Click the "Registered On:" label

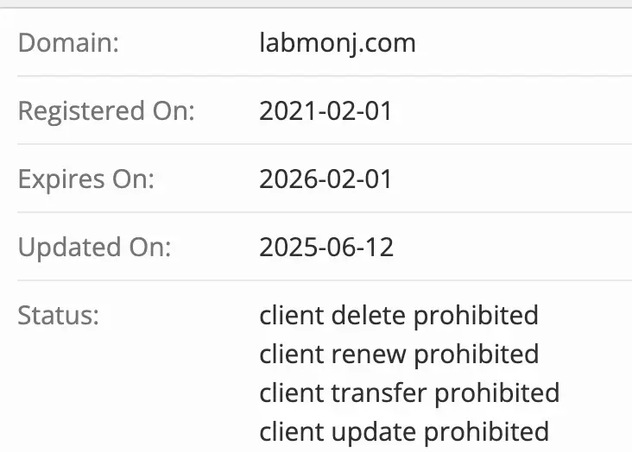106,111
